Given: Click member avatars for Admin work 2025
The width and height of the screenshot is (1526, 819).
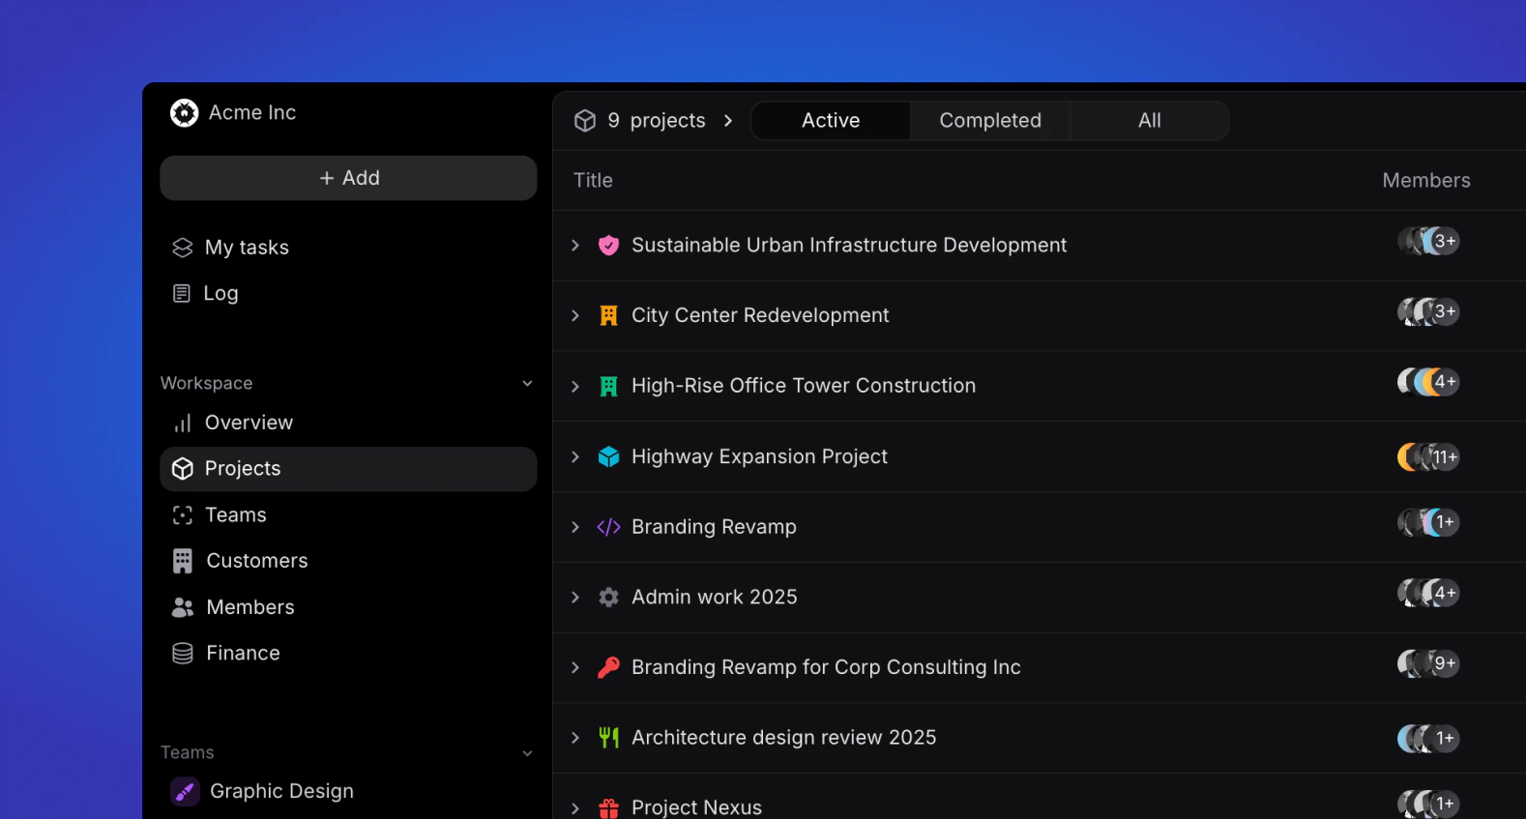Looking at the screenshot, I should point(1428,593).
